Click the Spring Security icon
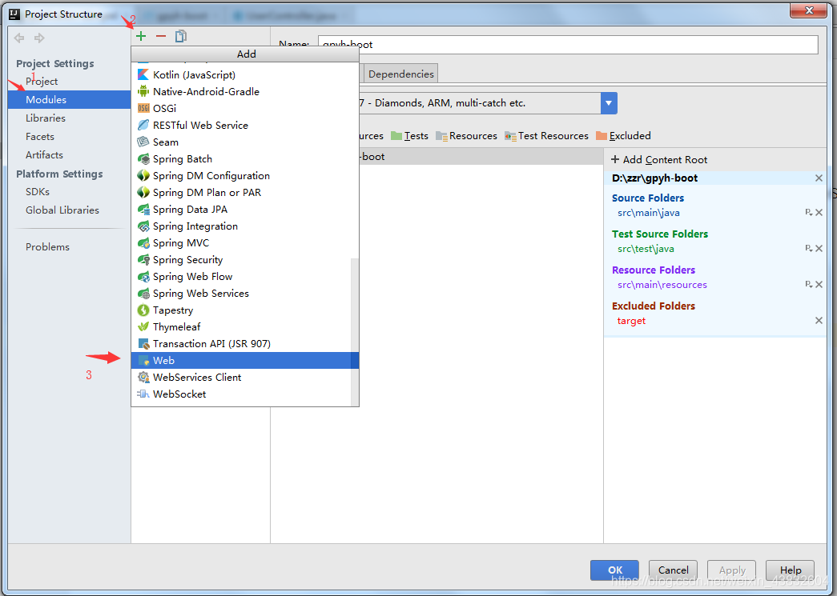 pyautogui.click(x=143, y=260)
